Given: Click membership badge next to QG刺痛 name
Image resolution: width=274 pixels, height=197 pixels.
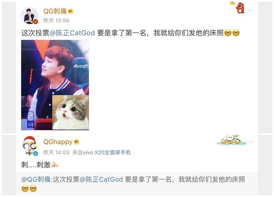Looking at the screenshot, I should [x=70, y=12].
